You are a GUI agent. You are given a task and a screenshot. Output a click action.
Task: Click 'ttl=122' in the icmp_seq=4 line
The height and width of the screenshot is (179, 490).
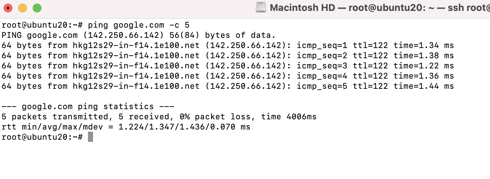[370, 76]
